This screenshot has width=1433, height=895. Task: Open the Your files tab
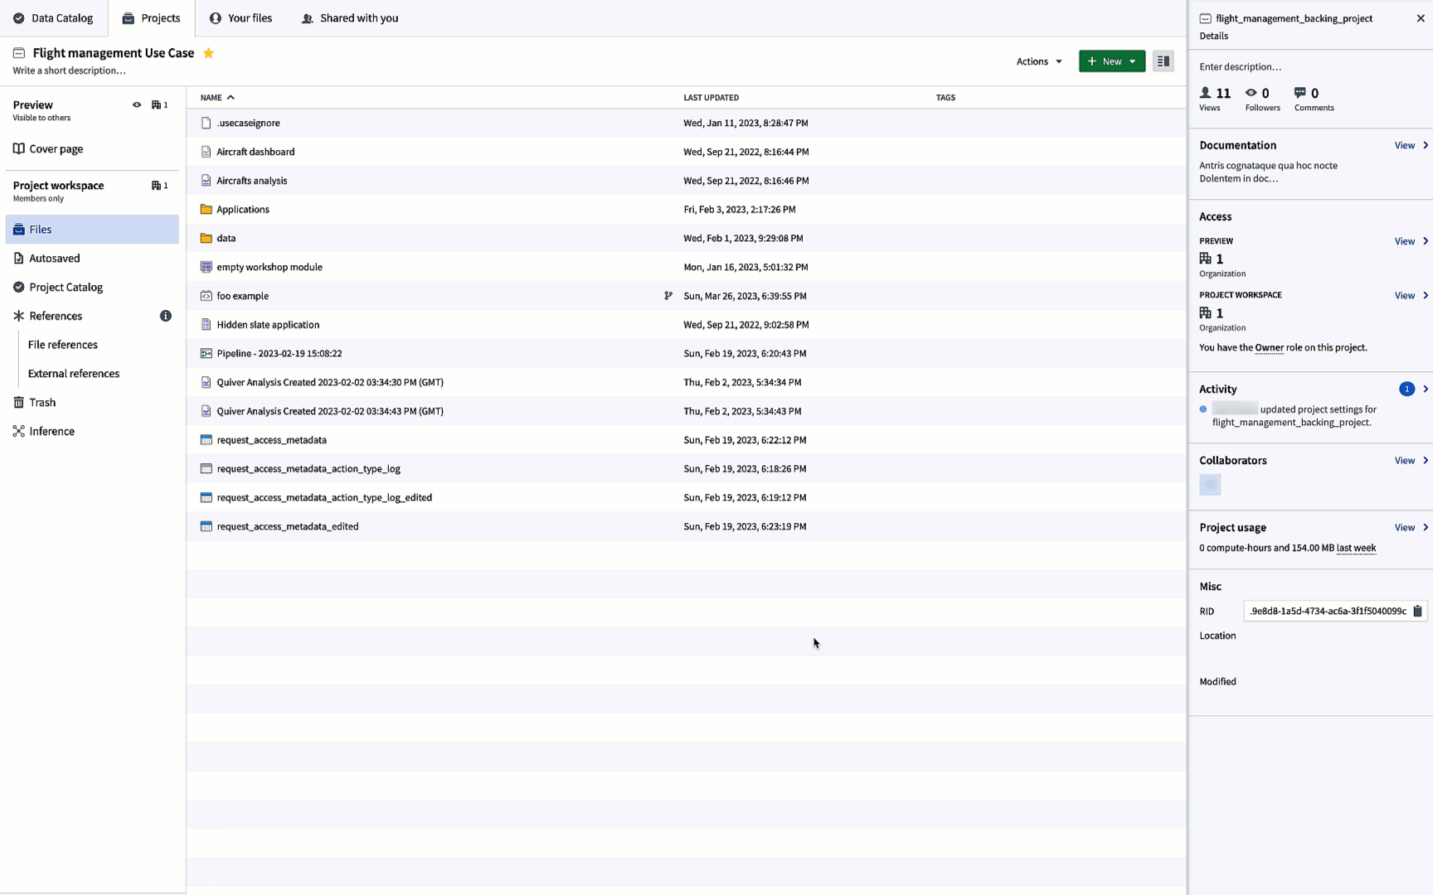pyautogui.click(x=240, y=18)
